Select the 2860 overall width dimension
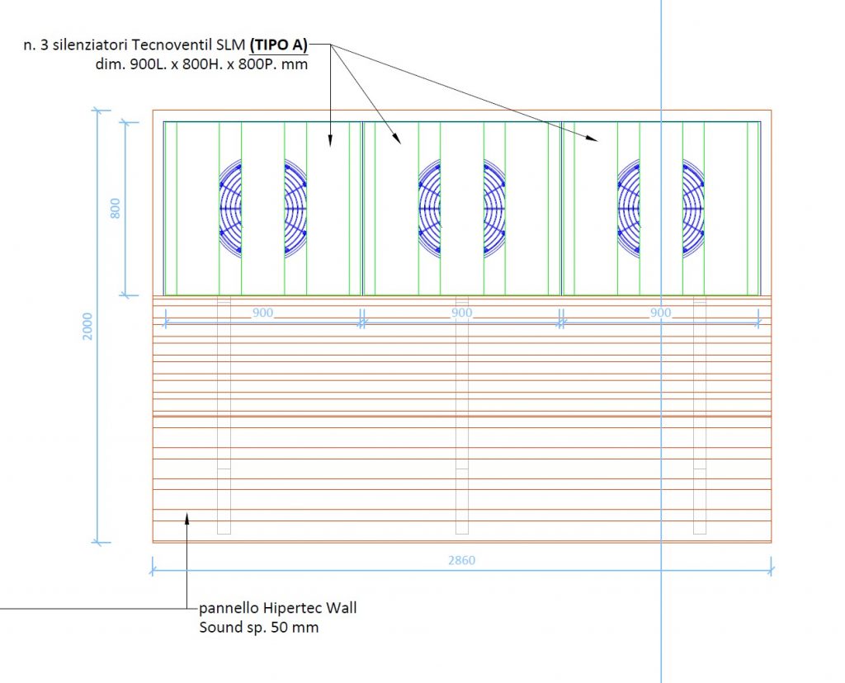845x683 pixels. click(x=462, y=560)
